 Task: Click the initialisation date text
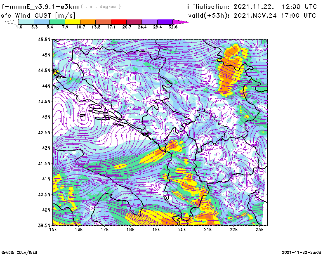(x=252, y=7)
